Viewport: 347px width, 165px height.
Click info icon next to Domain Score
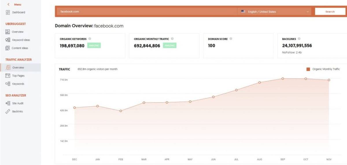(x=231, y=39)
